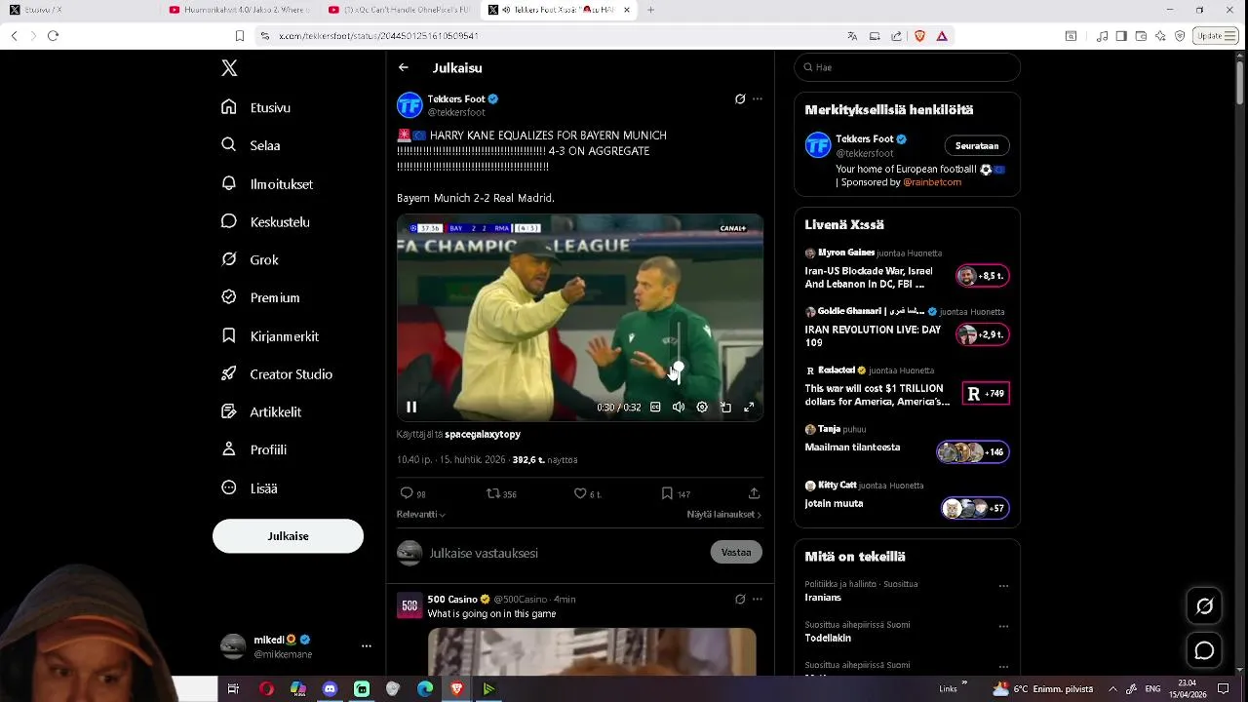Click Grok icon on 500 Casino post
The height and width of the screenshot is (702, 1248).
[740, 599]
